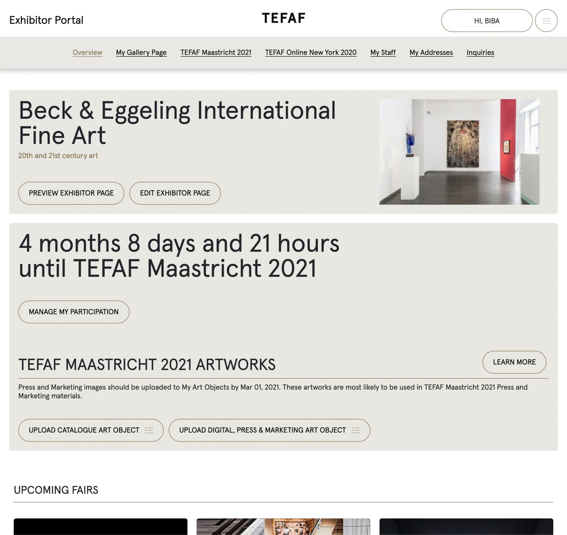Image resolution: width=567 pixels, height=535 pixels.
Task: Click the Learn More button
Action: pos(514,362)
